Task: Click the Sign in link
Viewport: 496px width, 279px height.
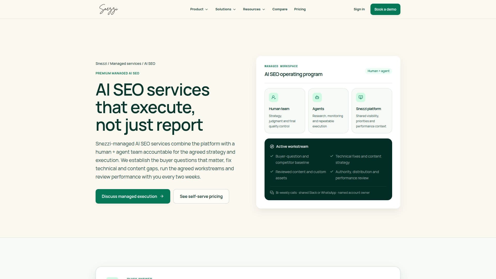Action: tap(359, 9)
